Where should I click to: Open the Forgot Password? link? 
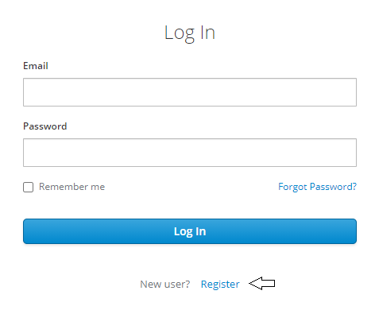(317, 187)
